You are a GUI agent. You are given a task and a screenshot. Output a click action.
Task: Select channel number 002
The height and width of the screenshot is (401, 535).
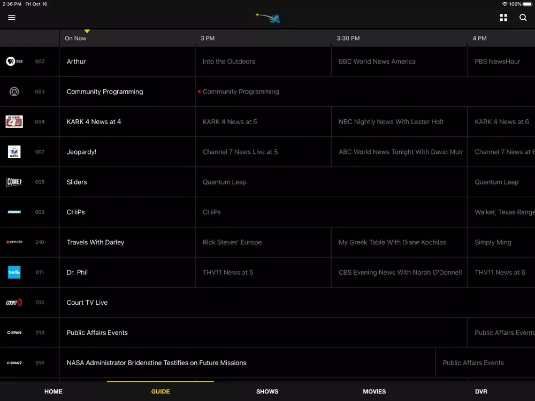(x=40, y=61)
